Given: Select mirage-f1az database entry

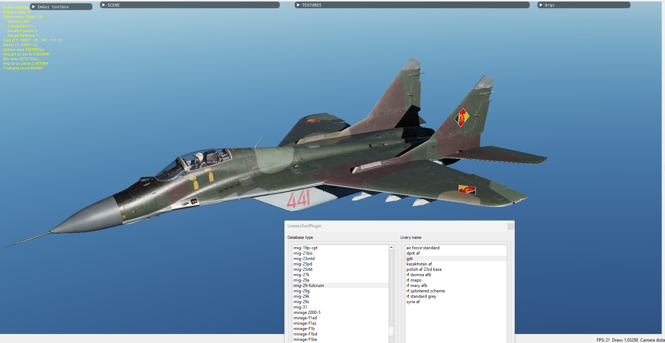Looking at the screenshot, I should tap(340, 323).
